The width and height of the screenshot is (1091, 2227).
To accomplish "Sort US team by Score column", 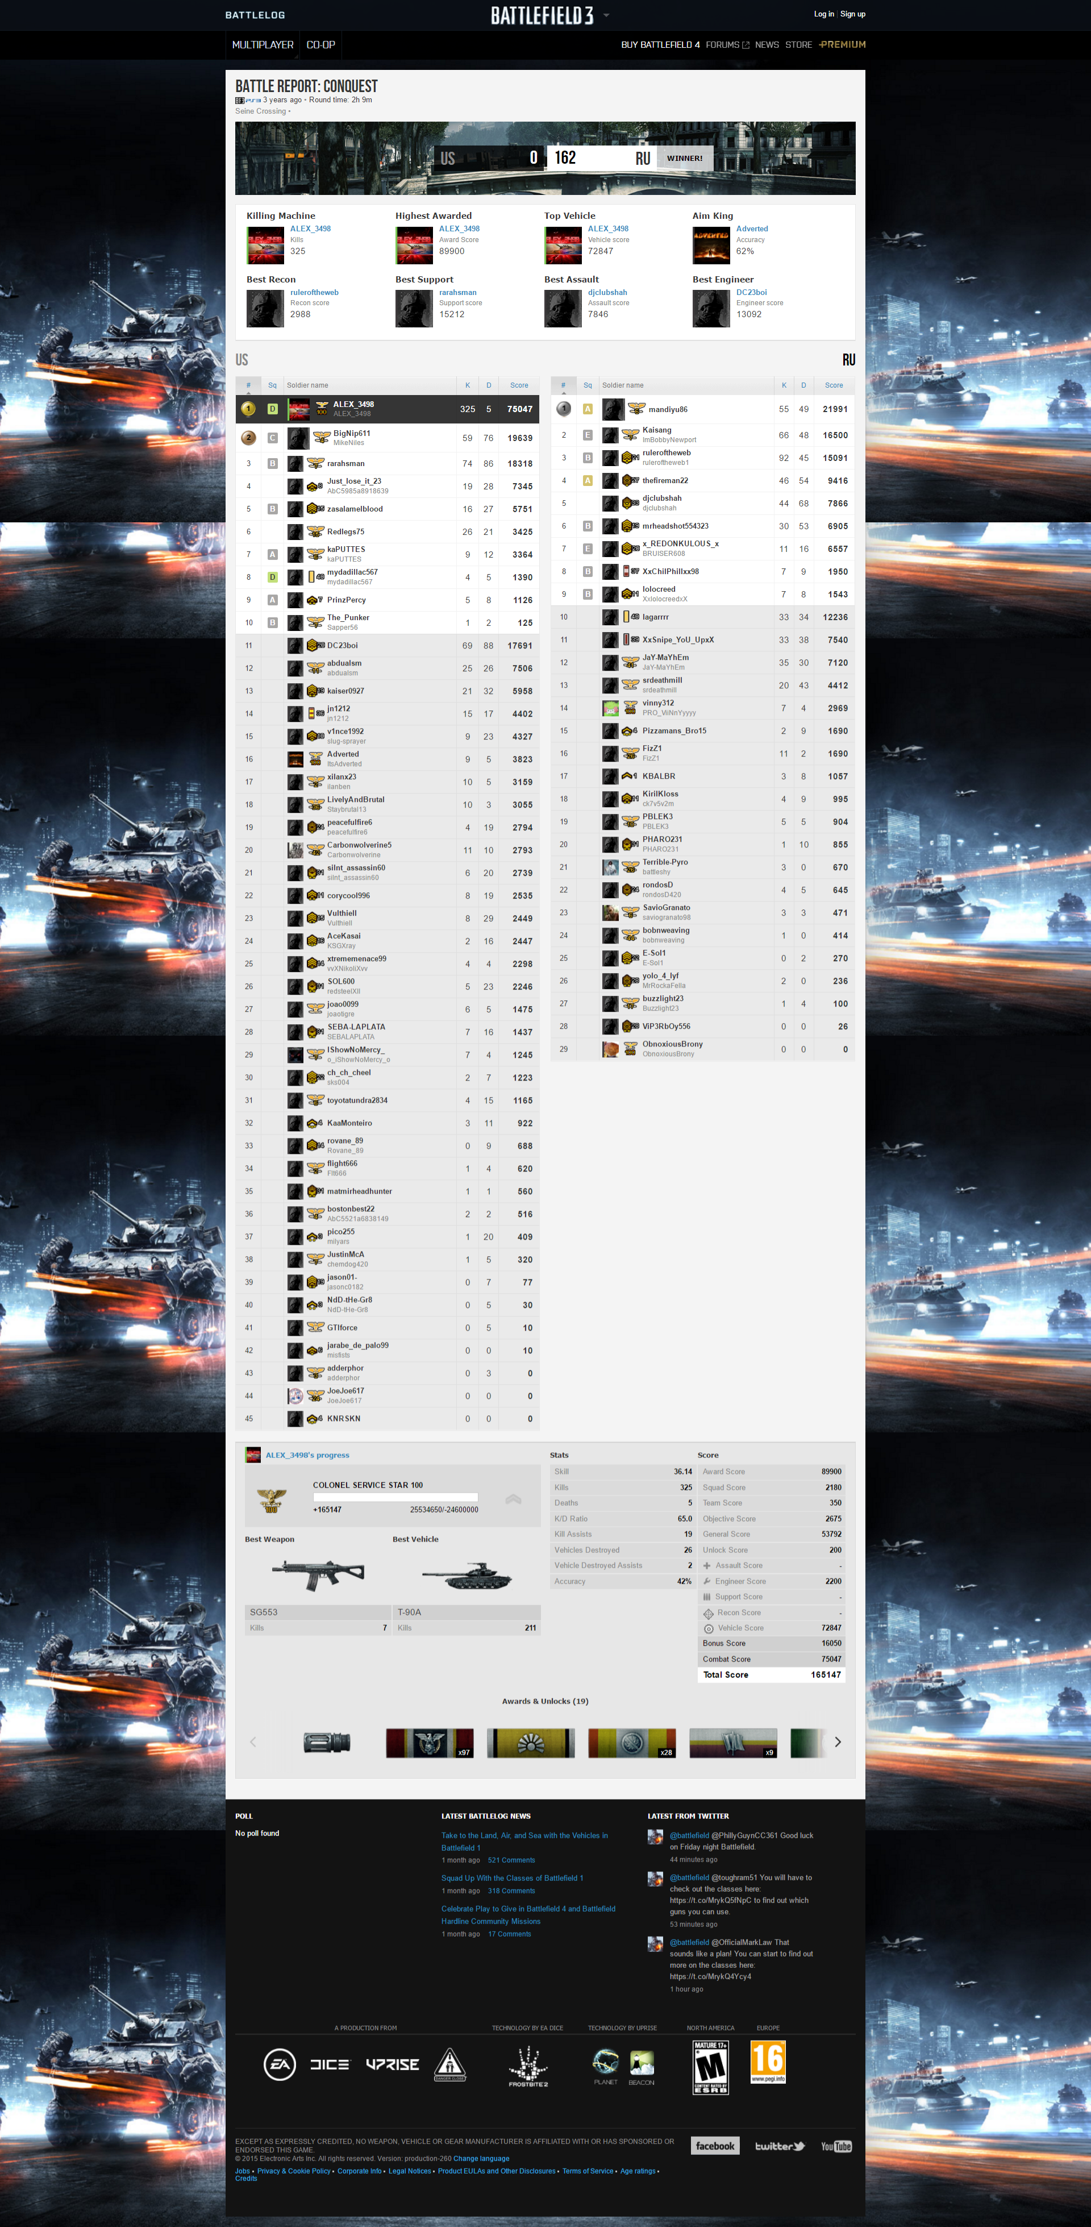I will [x=519, y=385].
